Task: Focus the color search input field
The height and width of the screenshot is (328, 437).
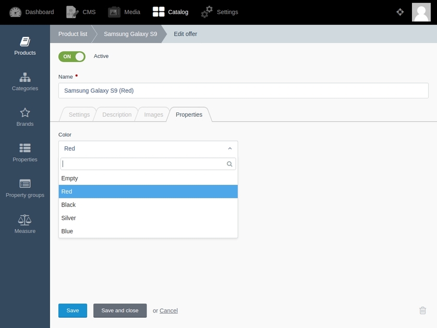Action: coord(148,164)
